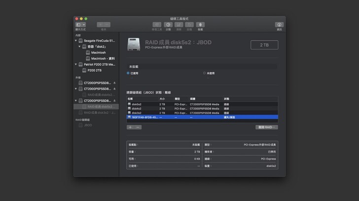Viewport: 359px width, 201px height.
Task: Click the 名稱 column header in the table
Action: click(131, 99)
